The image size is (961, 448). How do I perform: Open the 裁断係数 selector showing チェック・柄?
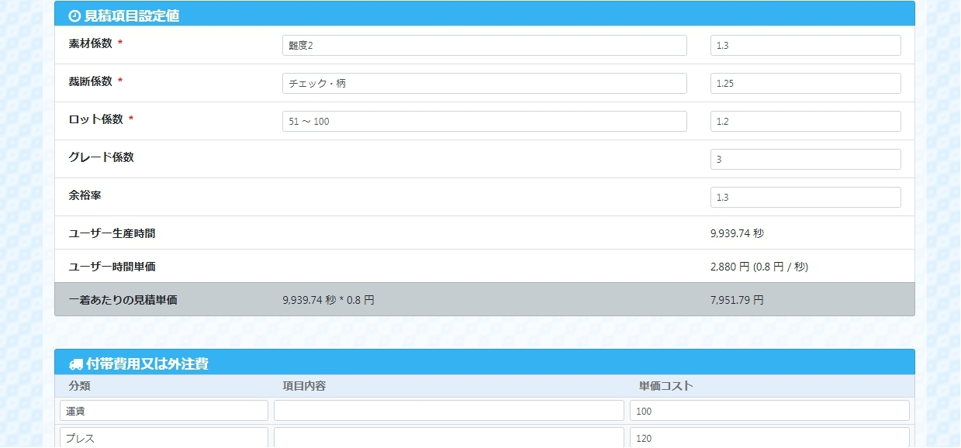pyautogui.click(x=484, y=84)
